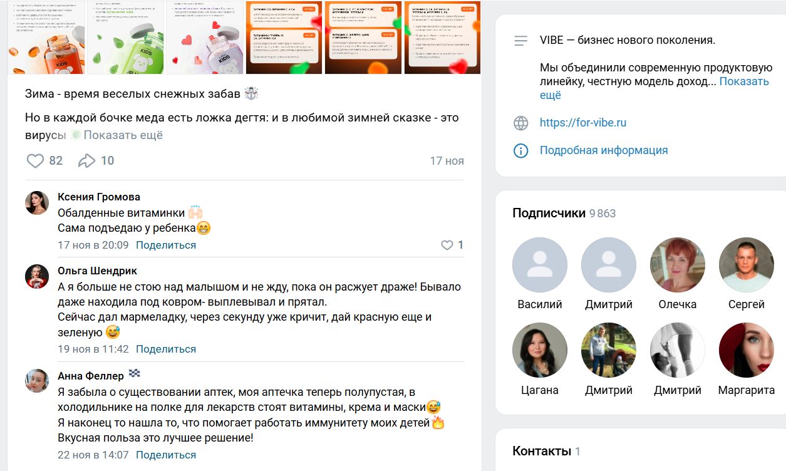
Task: Share the post using the arrow icon
Action: [x=86, y=161]
